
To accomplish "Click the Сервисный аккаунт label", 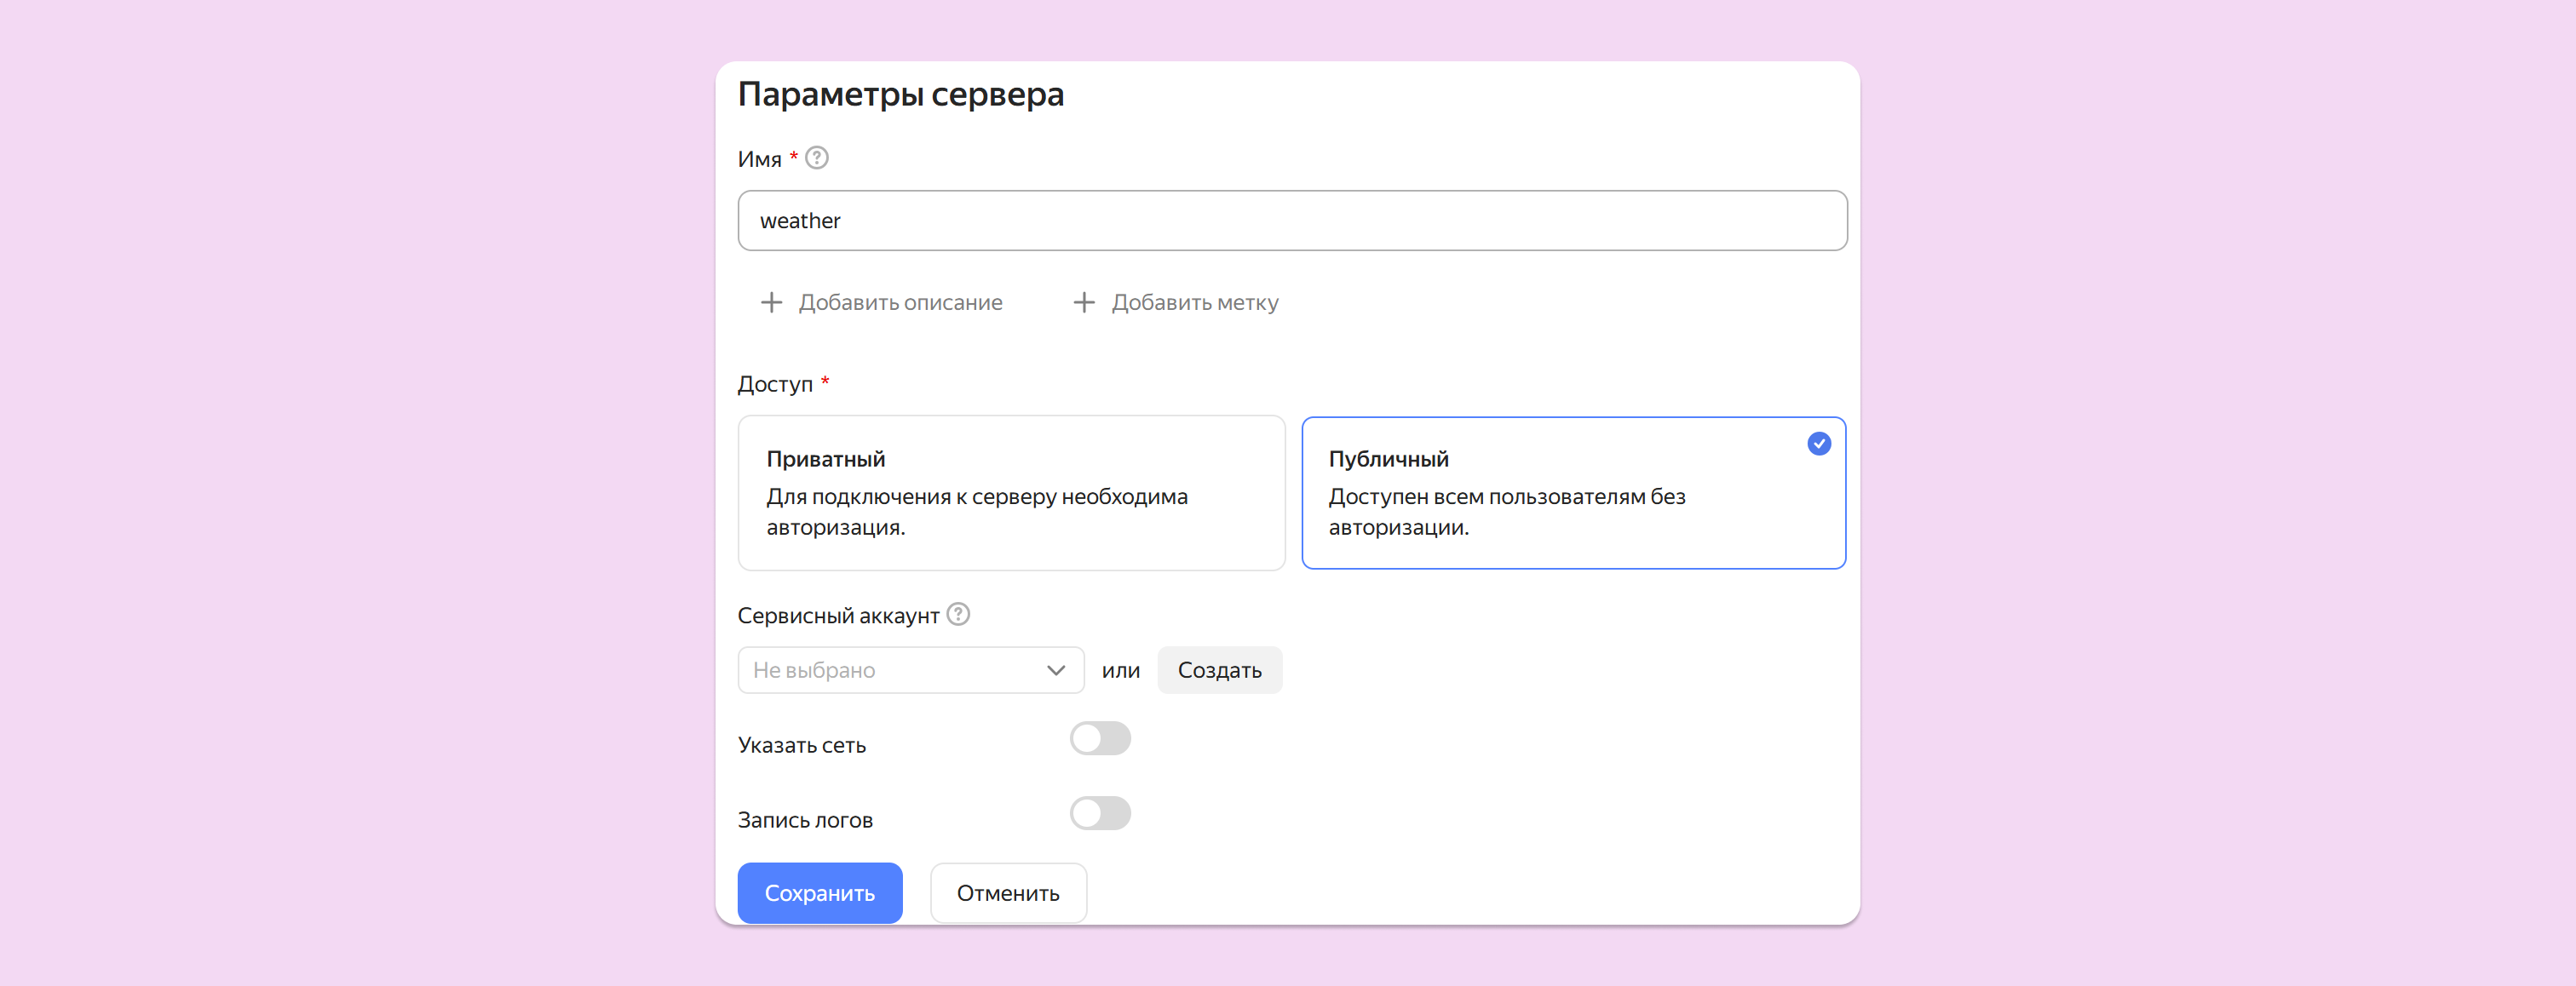I will pyautogui.click(x=838, y=615).
